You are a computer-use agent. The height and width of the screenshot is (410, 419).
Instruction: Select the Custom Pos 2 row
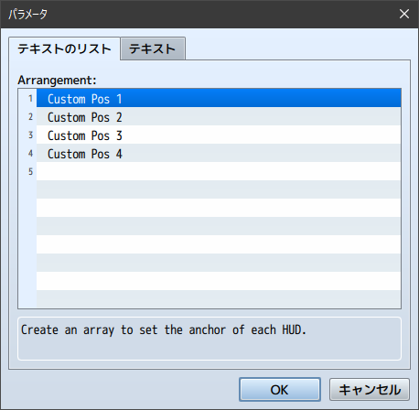[x=219, y=116]
